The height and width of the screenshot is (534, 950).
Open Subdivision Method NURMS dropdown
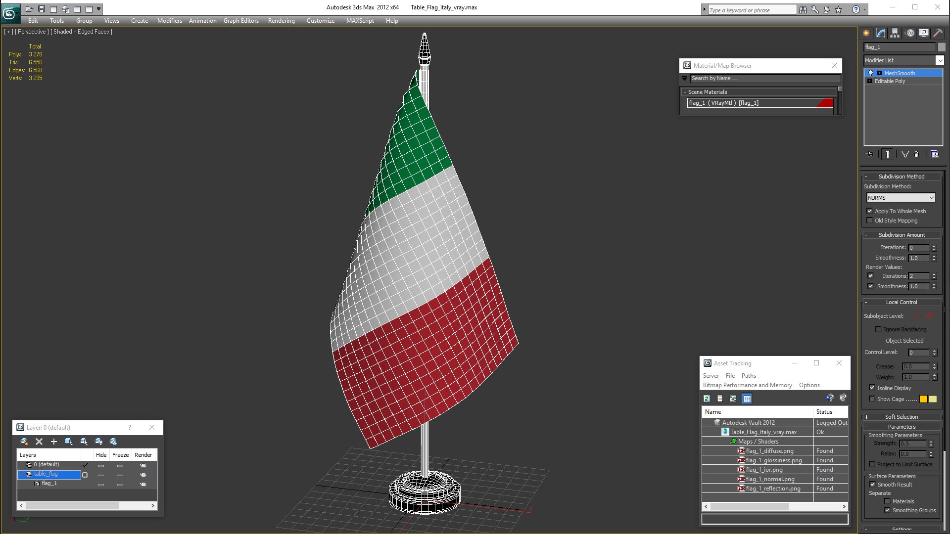point(901,198)
